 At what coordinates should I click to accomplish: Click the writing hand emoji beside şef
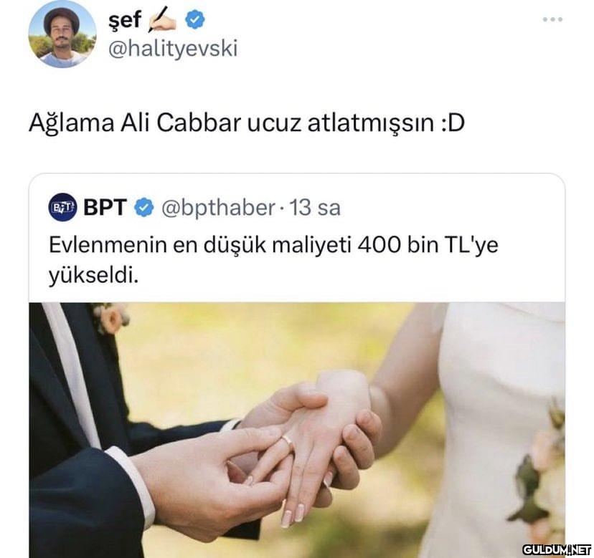point(162,21)
